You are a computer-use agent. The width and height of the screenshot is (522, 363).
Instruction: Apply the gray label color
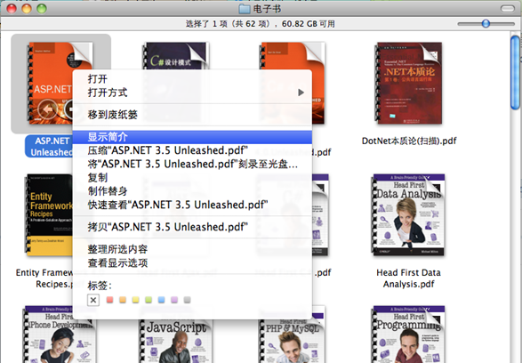click(x=187, y=300)
